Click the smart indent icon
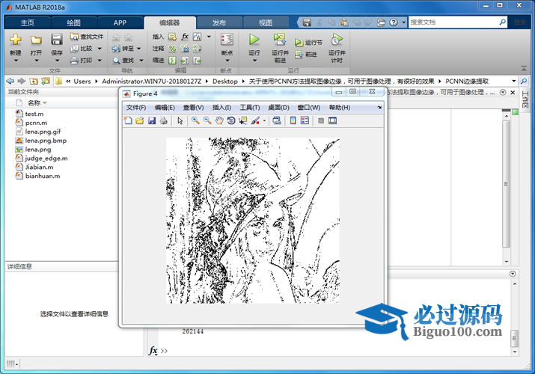535x374 pixels. (x=172, y=61)
